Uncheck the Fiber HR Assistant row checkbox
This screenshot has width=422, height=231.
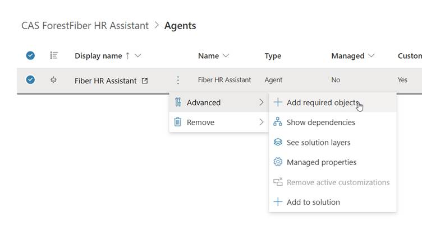30,80
